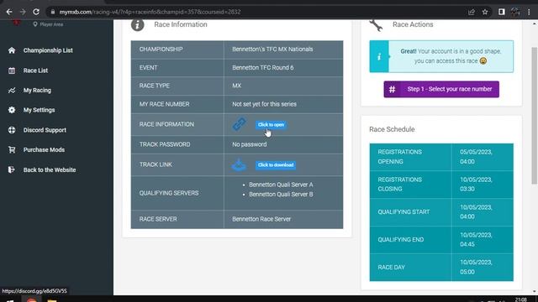
Task: Click the taskbar clock showing 21:08
Action: pos(521,299)
